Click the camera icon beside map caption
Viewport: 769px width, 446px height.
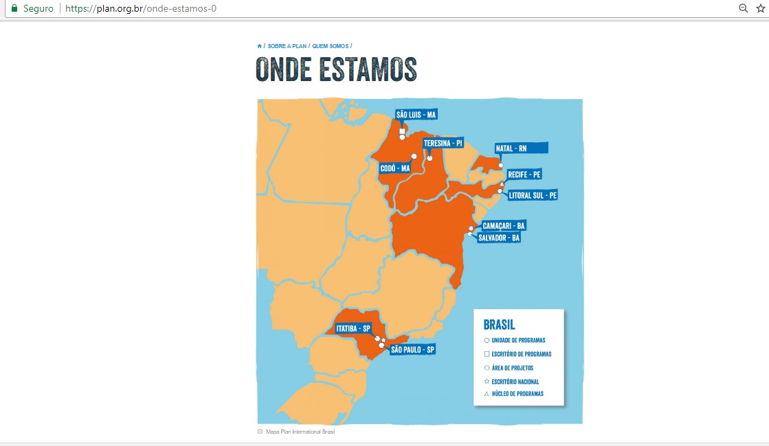pyautogui.click(x=260, y=432)
